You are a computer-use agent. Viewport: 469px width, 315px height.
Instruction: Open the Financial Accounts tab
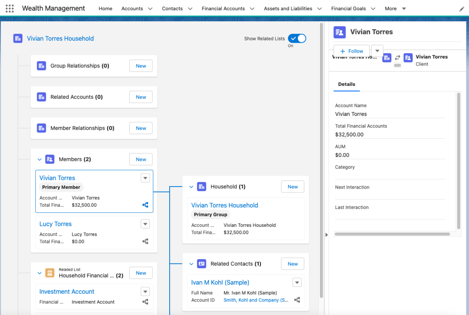coord(223,9)
